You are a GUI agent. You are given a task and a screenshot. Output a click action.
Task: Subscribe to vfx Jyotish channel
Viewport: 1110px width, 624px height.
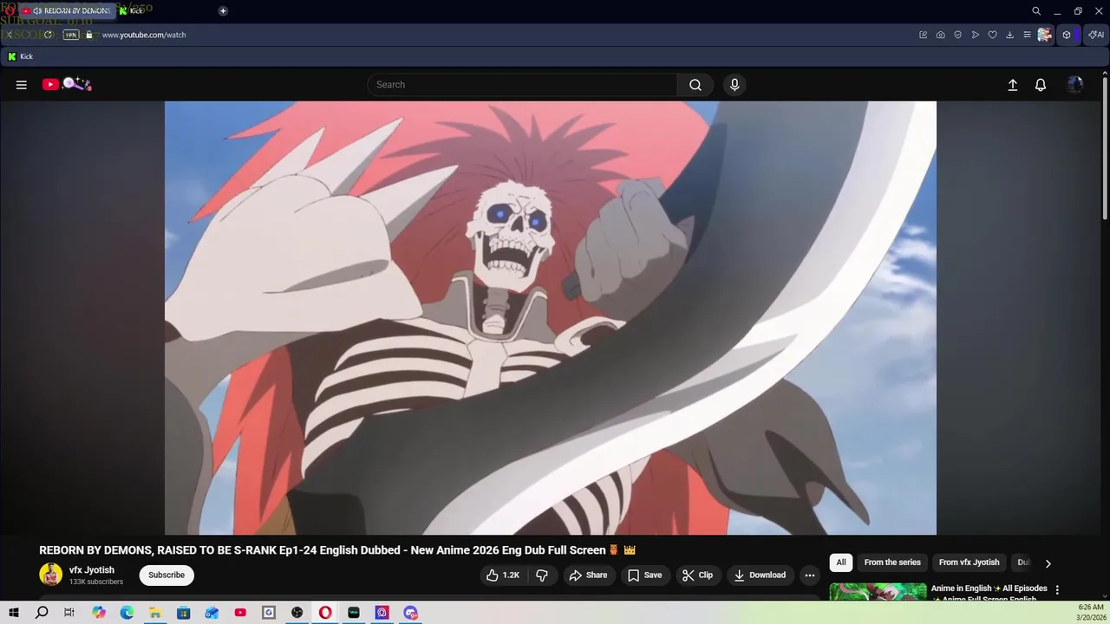point(166,575)
